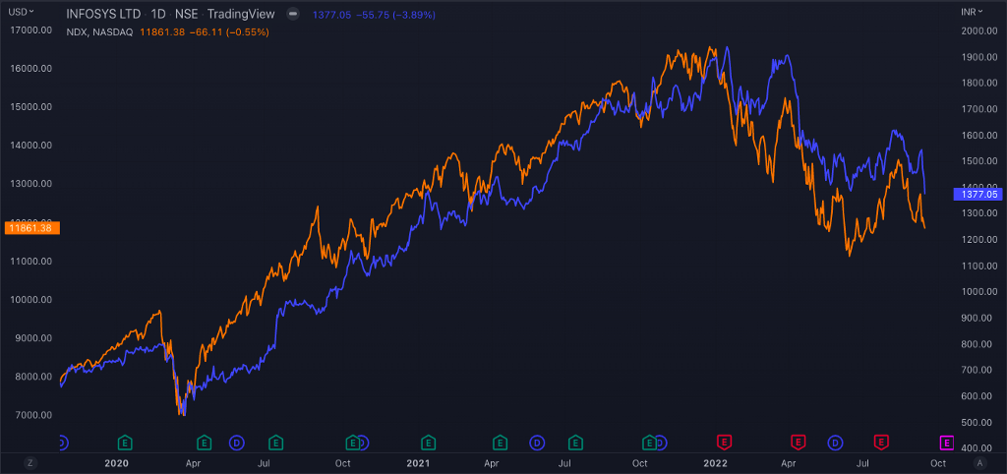1007x474 pixels.
Task: Open the red earnings marker above Apr 2022
Action: (x=798, y=442)
